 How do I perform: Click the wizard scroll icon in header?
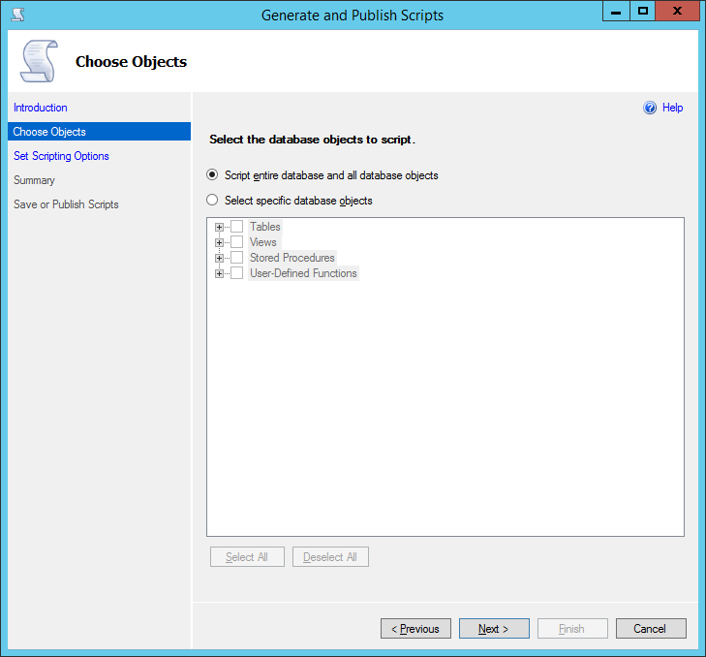pyautogui.click(x=39, y=61)
